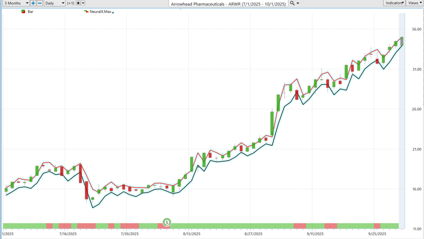Expand the arrow next to search icon
This screenshot has height=239, width=424.
click(x=298, y=3)
